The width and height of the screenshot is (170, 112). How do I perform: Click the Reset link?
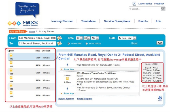pyautogui.click(x=134, y=43)
